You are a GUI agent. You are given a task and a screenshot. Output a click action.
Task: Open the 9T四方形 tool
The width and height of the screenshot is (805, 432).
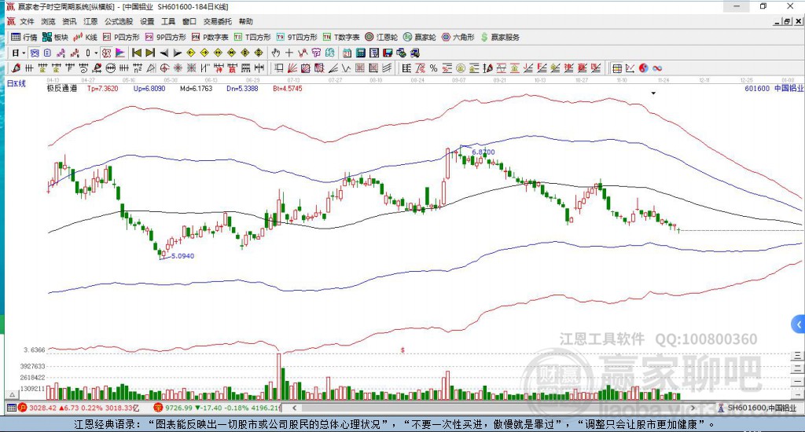296,37
